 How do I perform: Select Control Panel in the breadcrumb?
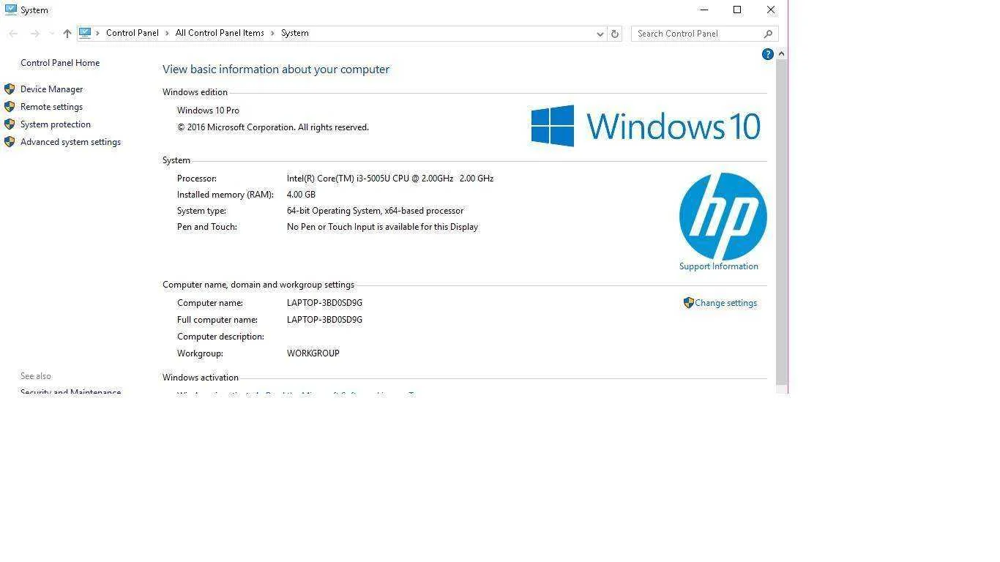133,33
